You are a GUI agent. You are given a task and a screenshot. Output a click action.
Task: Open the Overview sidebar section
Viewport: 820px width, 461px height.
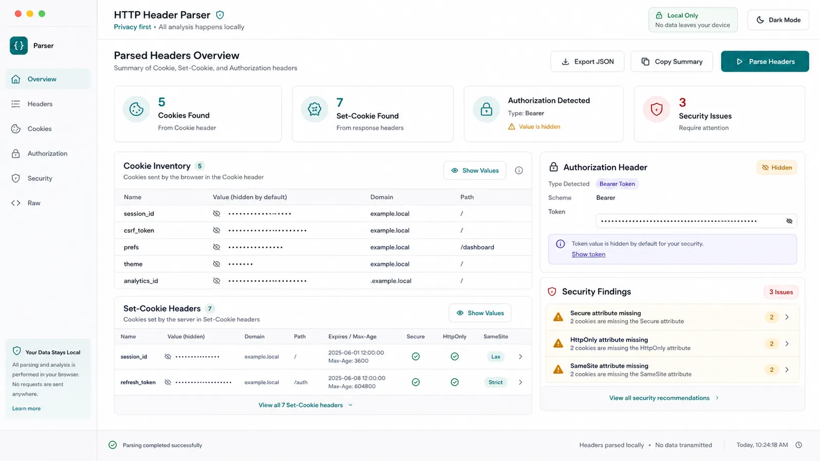point(48,79)
